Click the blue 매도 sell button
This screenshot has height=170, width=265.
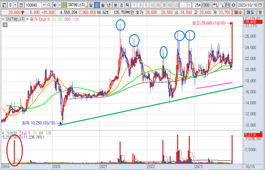(251, 12)
